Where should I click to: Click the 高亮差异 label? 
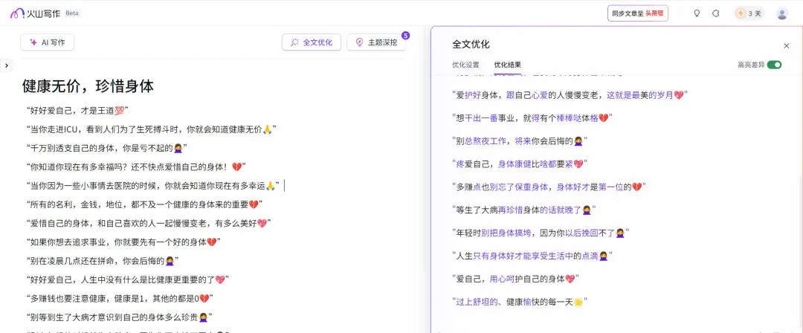coord(751,65)
